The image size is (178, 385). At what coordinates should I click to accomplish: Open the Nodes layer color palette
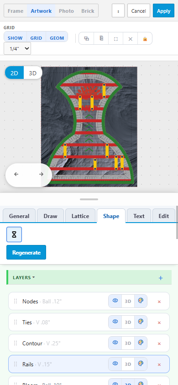(141, 301)
